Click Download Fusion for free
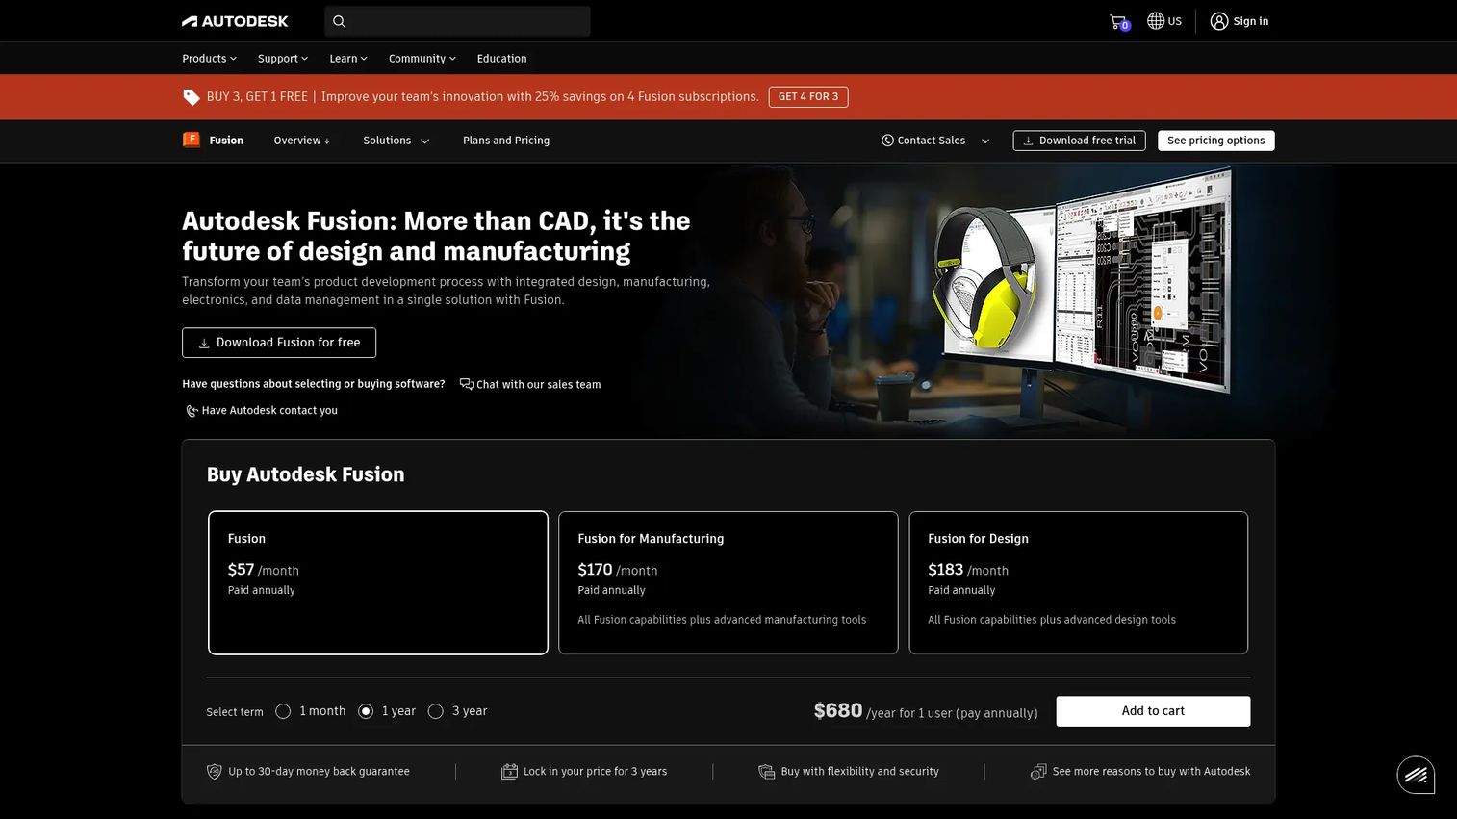 (279, 343)
